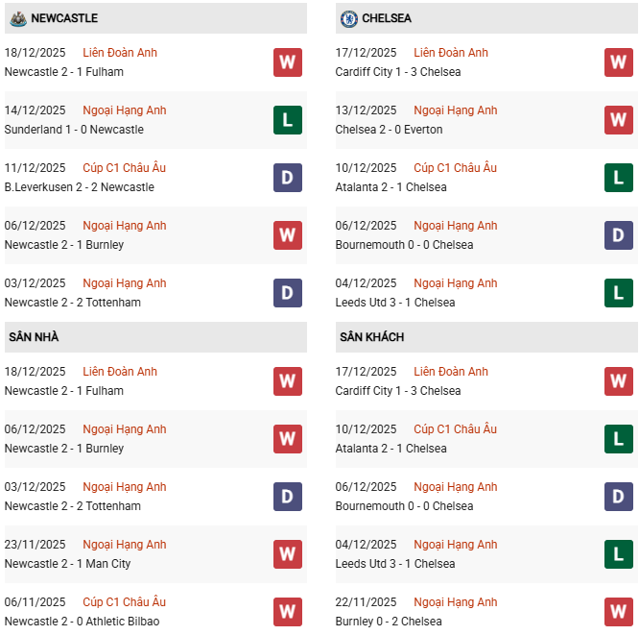Click the L badge for Sunderland vs Newcastle

(x=287, y=120)
